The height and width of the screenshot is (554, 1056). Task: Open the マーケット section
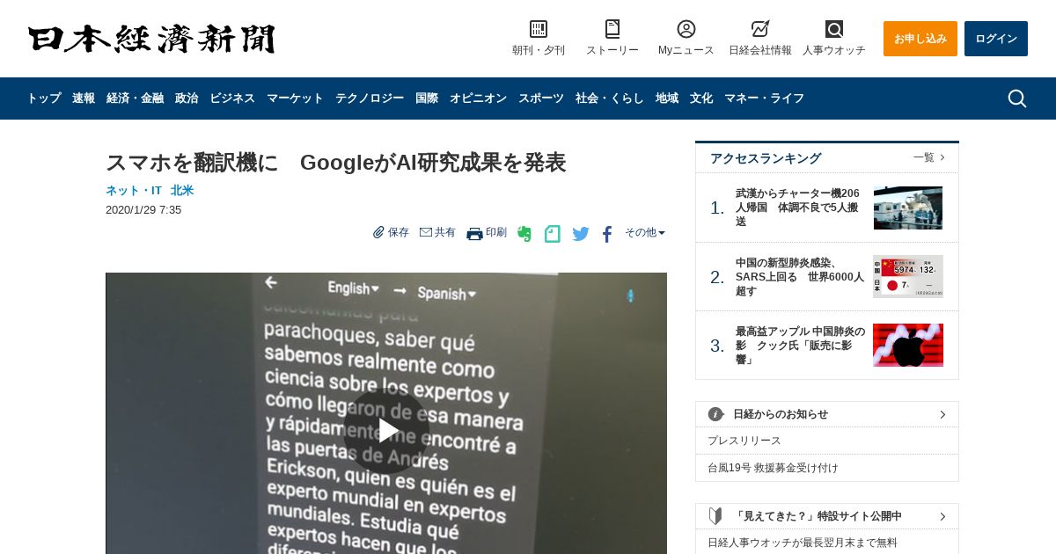tap(295, 98)
